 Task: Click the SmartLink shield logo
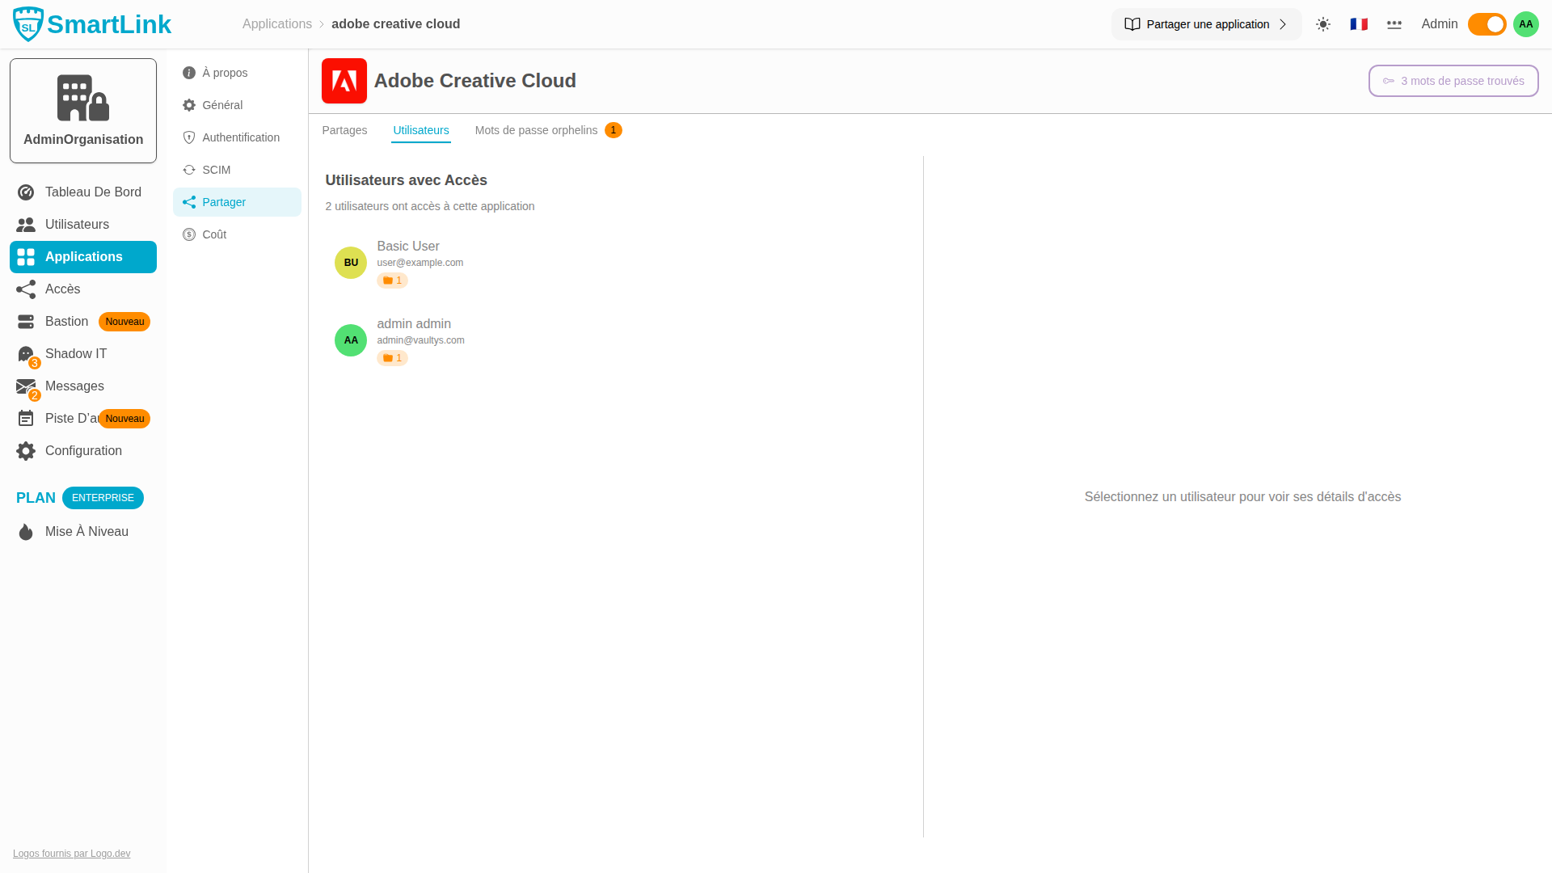[x=28, y=24]
